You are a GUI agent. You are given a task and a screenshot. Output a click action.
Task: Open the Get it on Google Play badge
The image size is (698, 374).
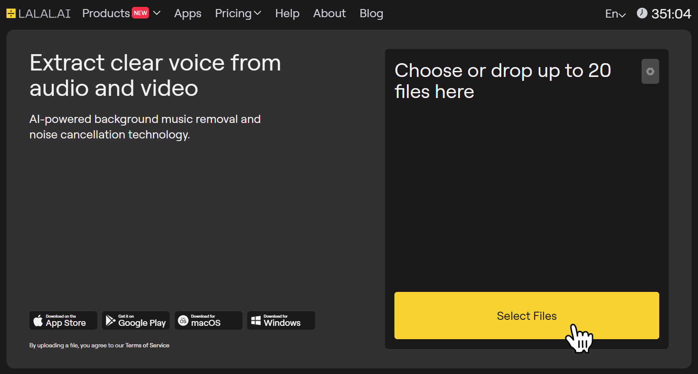pyautogui.click(x=136, y=321)
